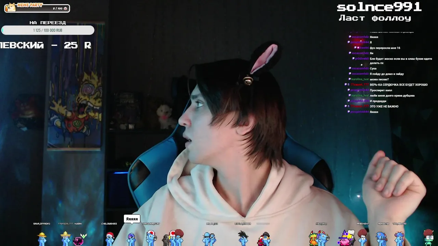Click the НА ПЕРЕЕЗД goal title
The image size is (438, 246).
click(x=48, y=23)
